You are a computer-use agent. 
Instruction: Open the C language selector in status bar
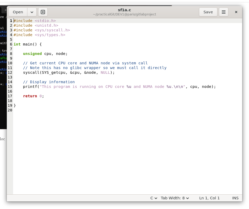click(x=154, y=198)
